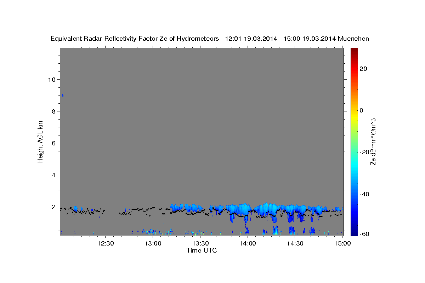
Task: Click the isolated blue echo near 9 km
Action: (x=63, y=95)
